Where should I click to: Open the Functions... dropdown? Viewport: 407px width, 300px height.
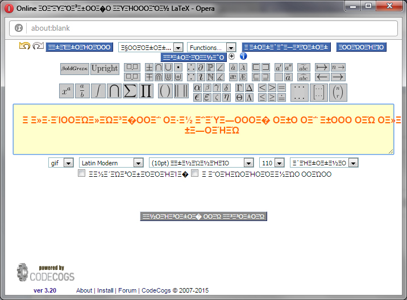212,47
